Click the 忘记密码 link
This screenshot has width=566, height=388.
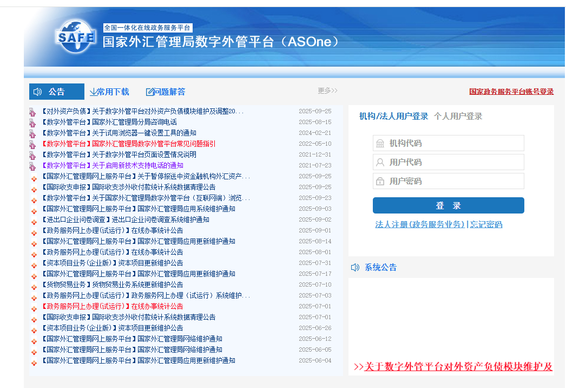[486, 225]
